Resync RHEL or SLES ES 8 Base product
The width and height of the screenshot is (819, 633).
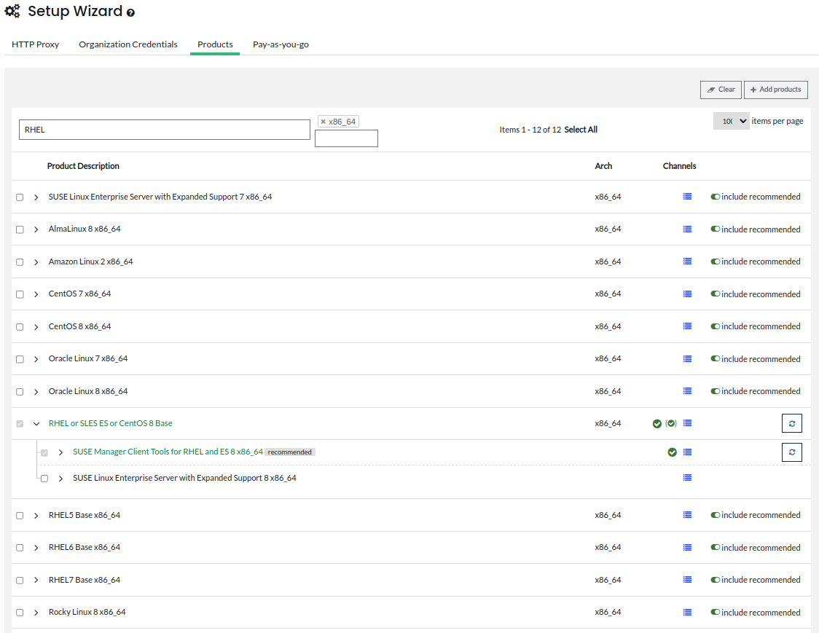792,423
